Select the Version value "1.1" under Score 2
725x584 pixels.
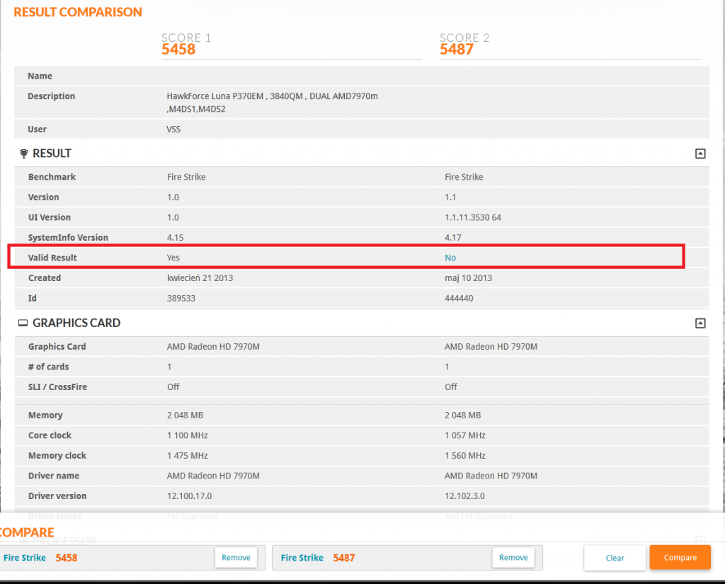click(450, 197)
